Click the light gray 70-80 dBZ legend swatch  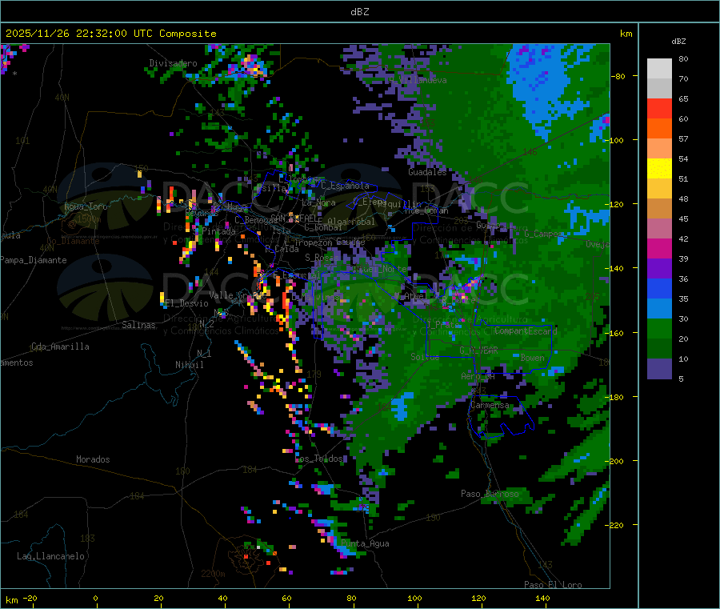(659, 69)
